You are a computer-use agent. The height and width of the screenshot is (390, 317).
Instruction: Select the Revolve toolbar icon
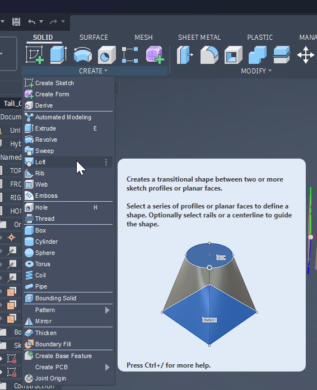[x=83, y=55]
